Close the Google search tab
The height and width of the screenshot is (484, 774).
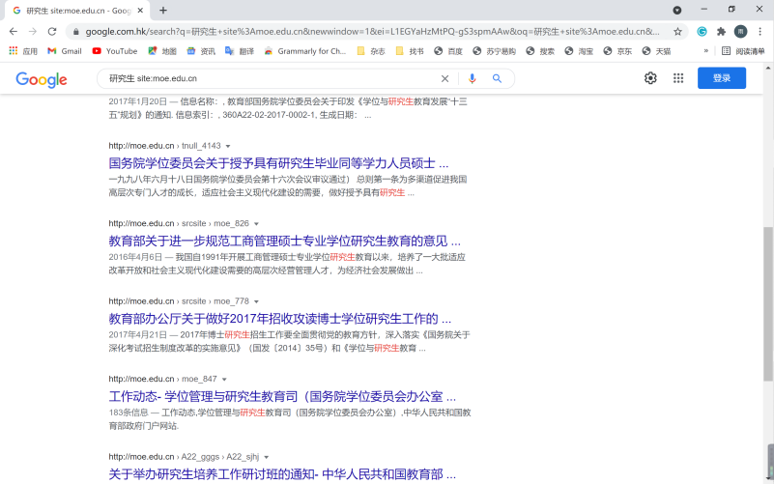[140, 10]
